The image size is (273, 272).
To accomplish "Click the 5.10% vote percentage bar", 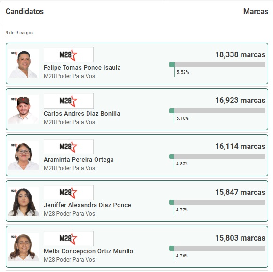I will click(217, 111).
